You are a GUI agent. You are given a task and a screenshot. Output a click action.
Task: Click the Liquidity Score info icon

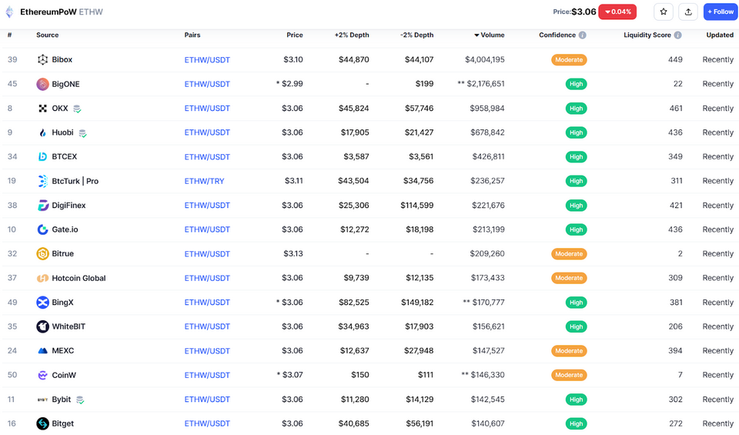coord(677,35)
